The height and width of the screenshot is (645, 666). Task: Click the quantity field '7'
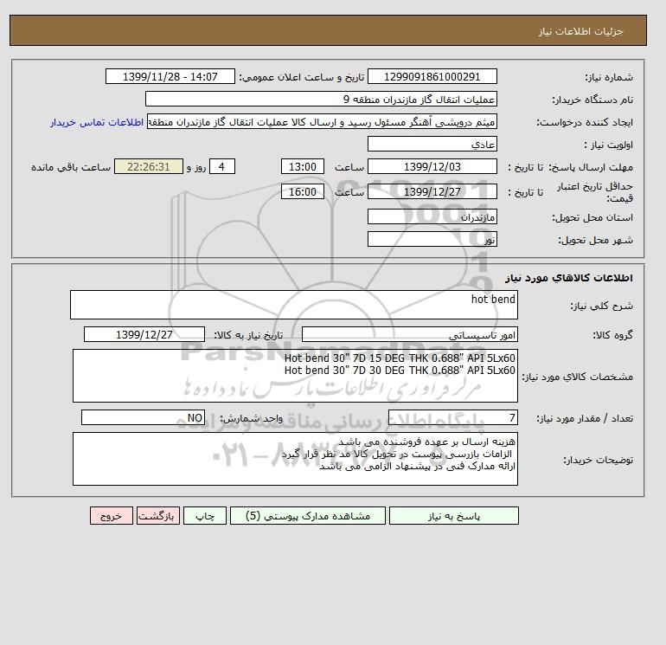point(453,417)
